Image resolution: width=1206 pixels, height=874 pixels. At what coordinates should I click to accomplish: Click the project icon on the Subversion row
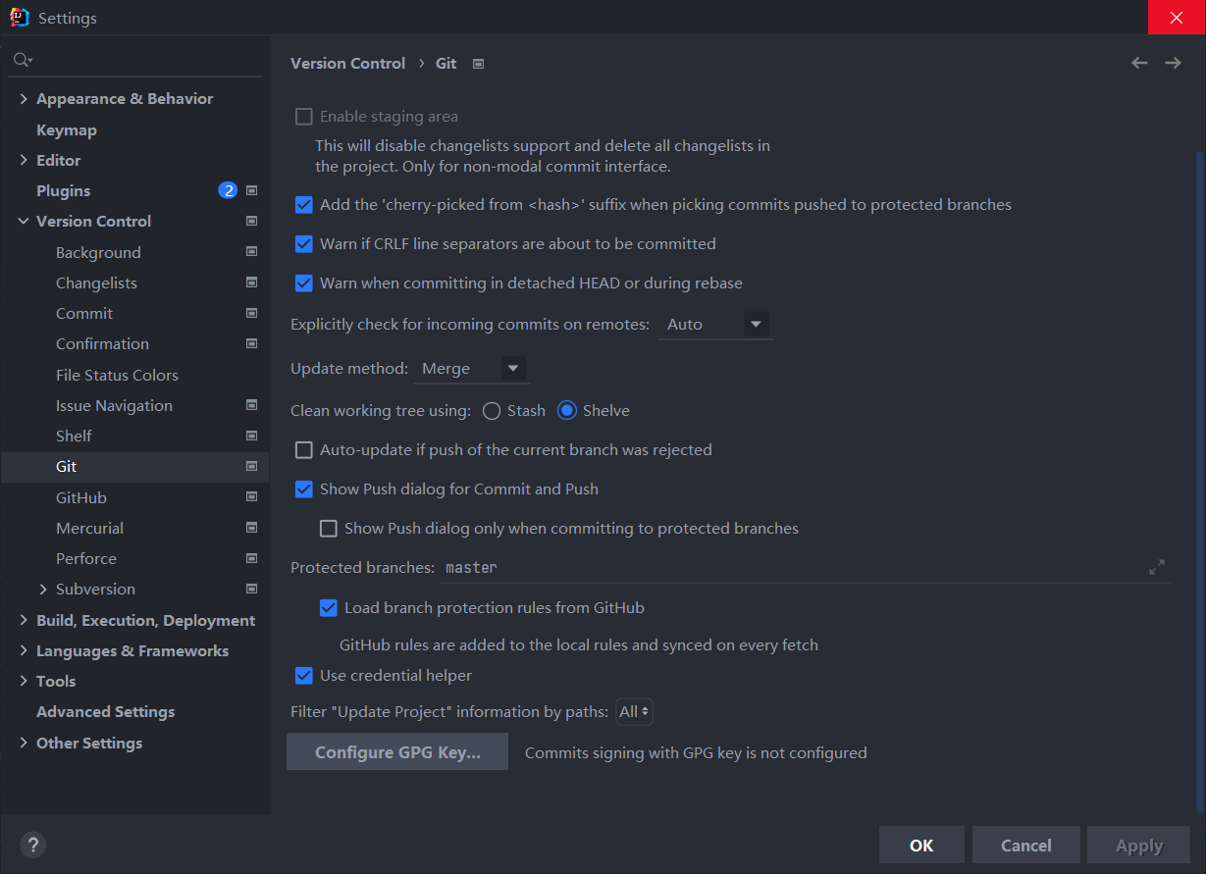point(251,589)
